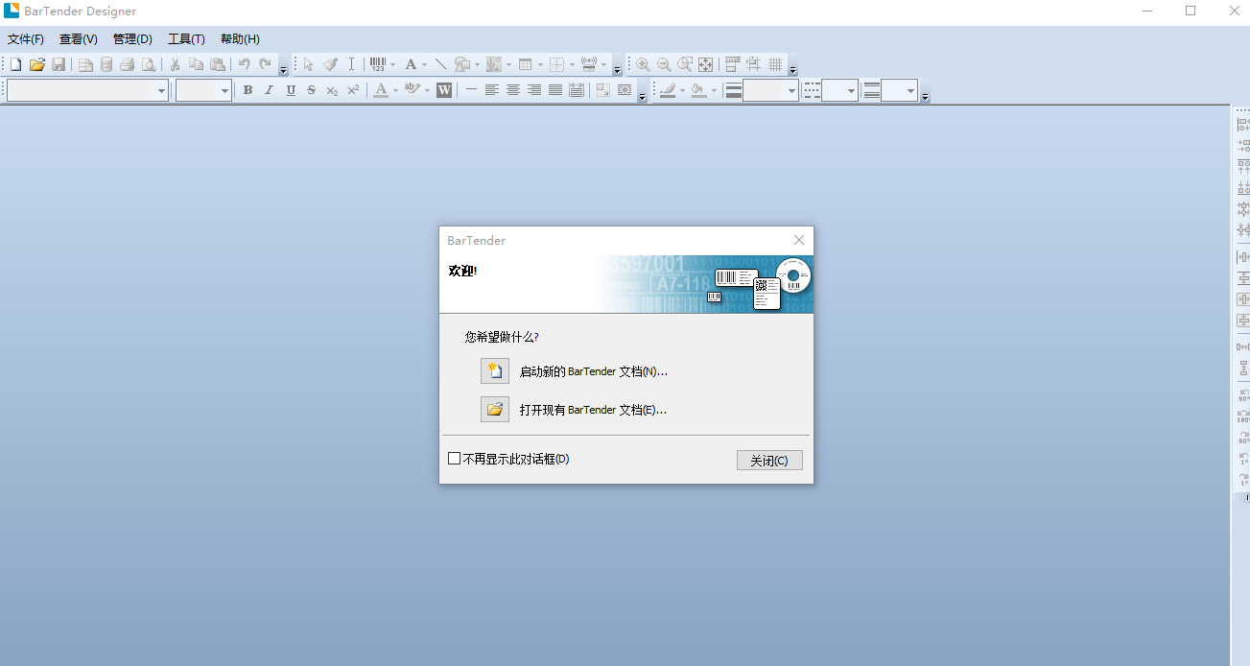Click the Undo arrow icon
The height and width of the screenshot is (666, 1250).
[245, 64]
